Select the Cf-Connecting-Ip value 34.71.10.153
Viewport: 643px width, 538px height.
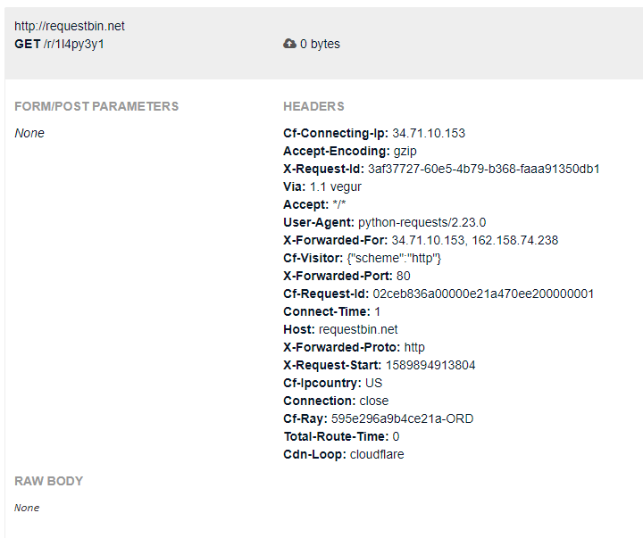(429, 133)
